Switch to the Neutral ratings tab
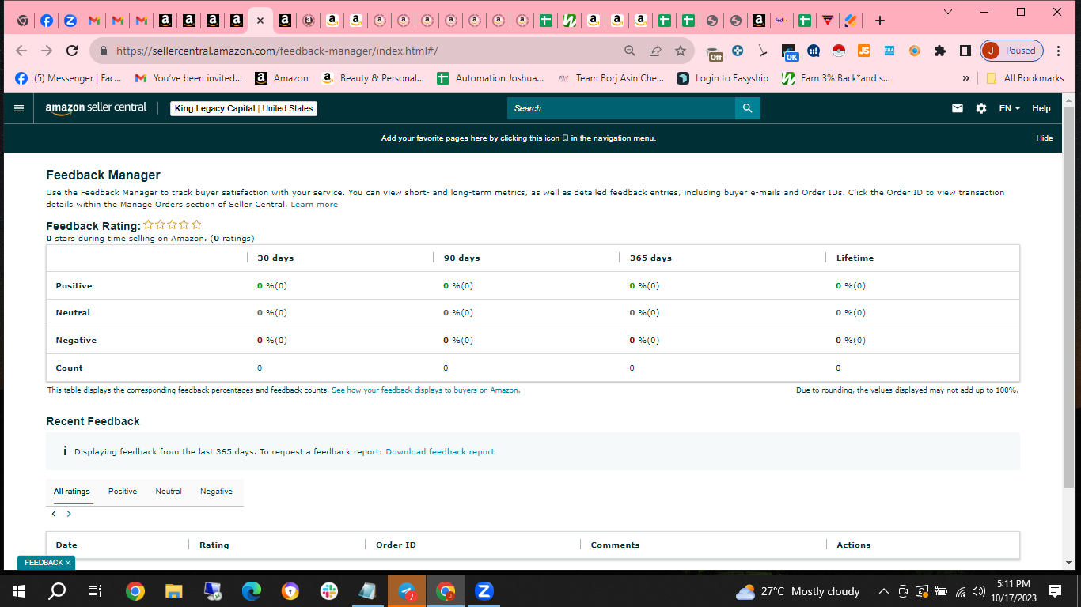Image resolution: width=1081 pixels, height=607 pixels. coord(169,492)
